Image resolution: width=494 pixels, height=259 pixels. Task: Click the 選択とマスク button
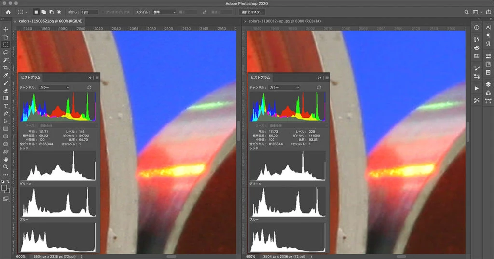(x=252, y=12)
